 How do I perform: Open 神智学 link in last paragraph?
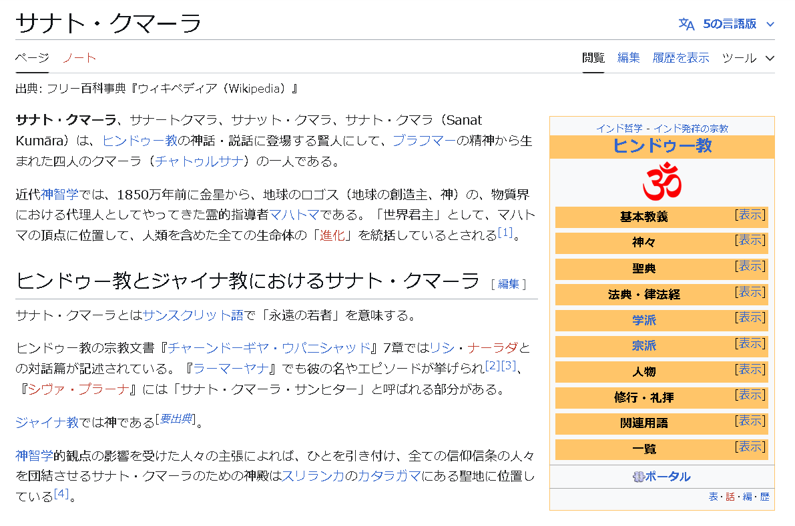click(35, 455)
